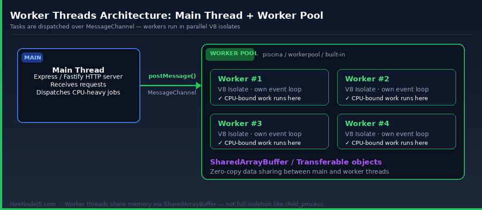
Task: Click 'V8 Isolate' line in Worker #3
Action: pos(260,134)
